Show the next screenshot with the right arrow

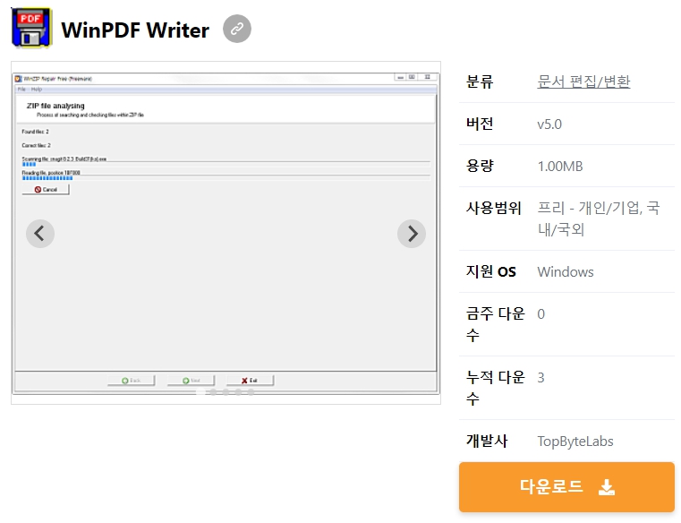(x=412, y=234)
